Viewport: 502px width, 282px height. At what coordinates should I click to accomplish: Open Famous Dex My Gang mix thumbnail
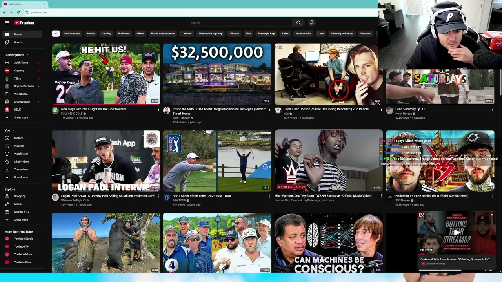tap(329, 161)
